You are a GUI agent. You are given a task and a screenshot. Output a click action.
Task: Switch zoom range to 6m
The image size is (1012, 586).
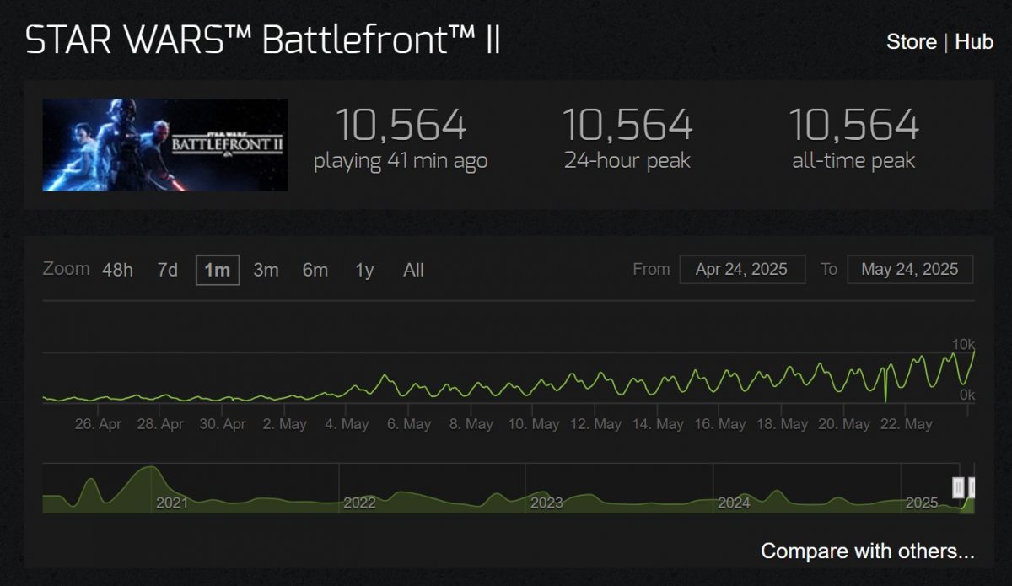click(x=315, y=271)
